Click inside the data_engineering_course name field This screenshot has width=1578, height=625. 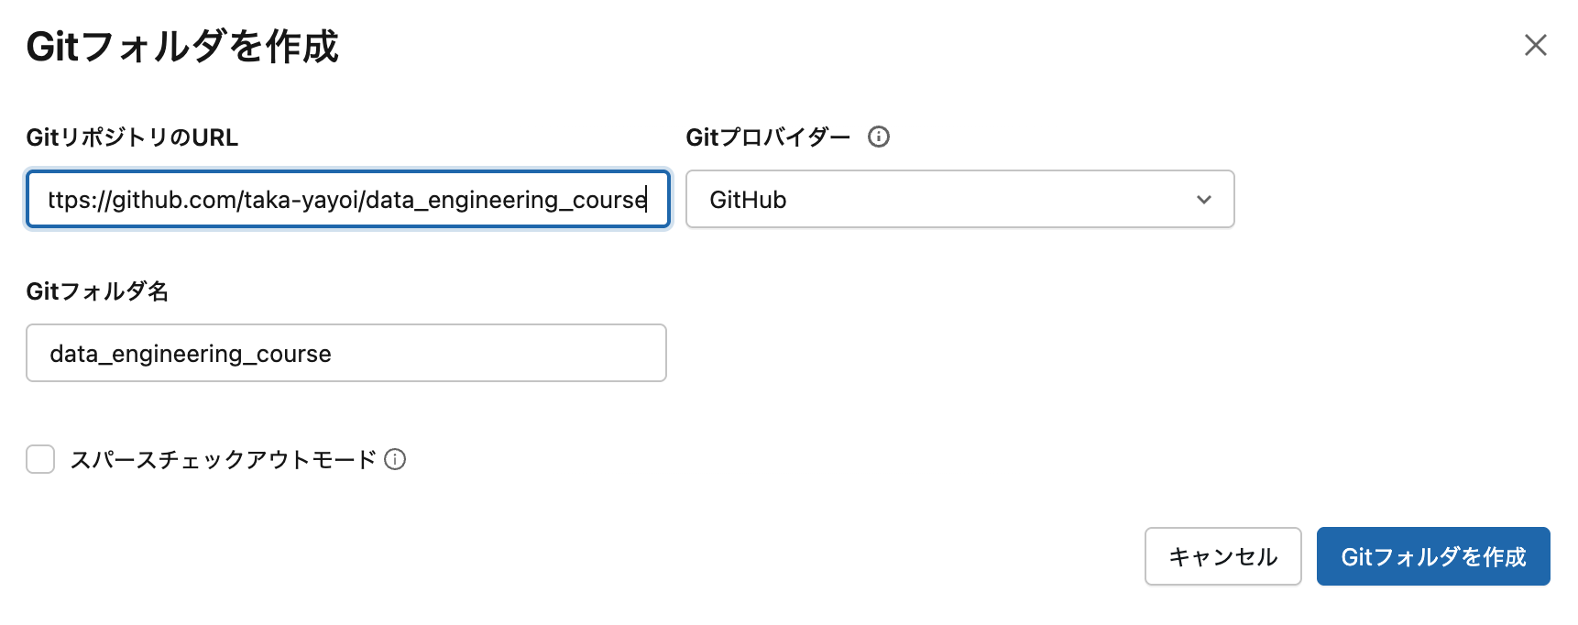[x=346, y=353]
